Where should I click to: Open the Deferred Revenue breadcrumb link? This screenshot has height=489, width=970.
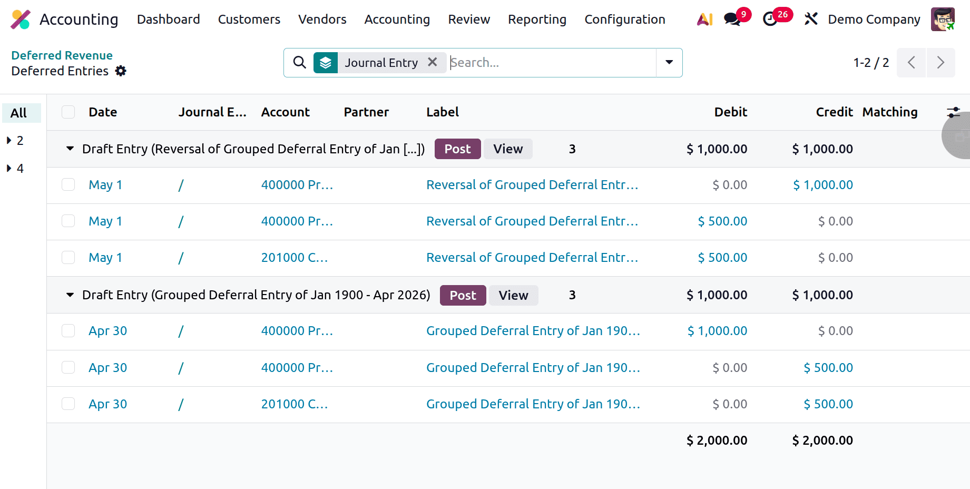(x=62, y=55)
